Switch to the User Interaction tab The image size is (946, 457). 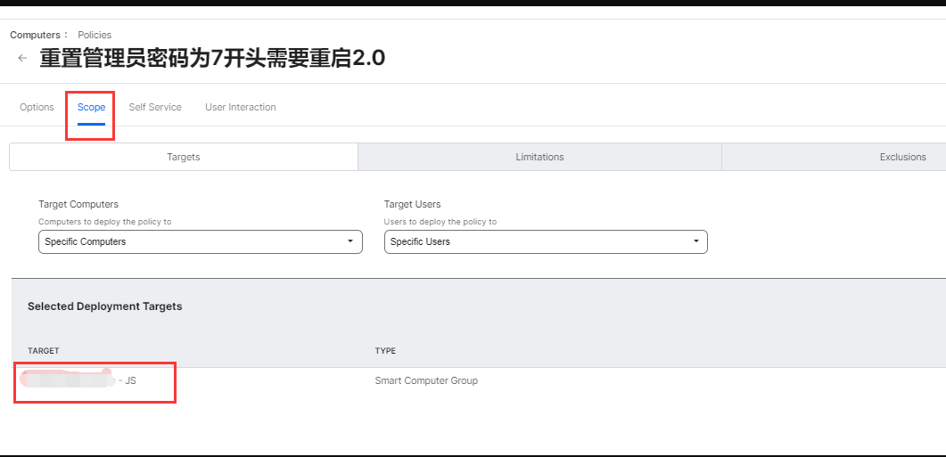[240, 107]
